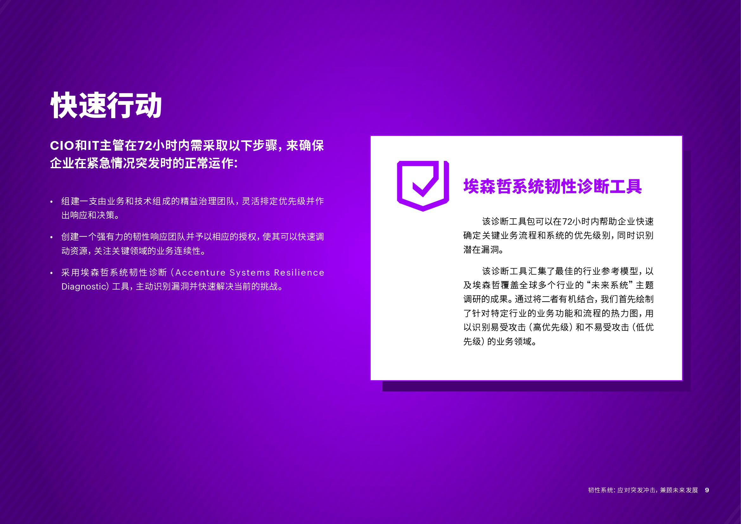Click the text Accenture Systems Resilience

[x=250, y=273]
